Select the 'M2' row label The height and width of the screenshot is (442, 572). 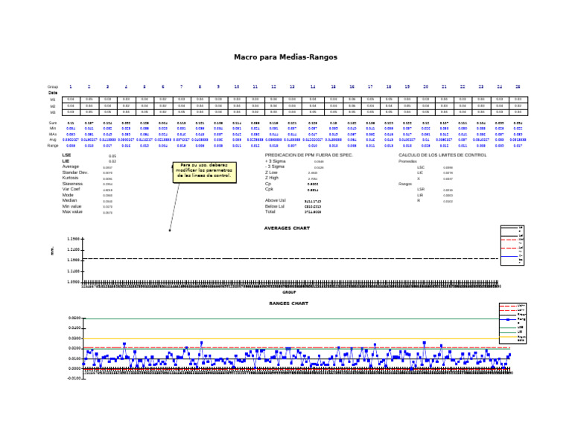[x=53, y=106]
